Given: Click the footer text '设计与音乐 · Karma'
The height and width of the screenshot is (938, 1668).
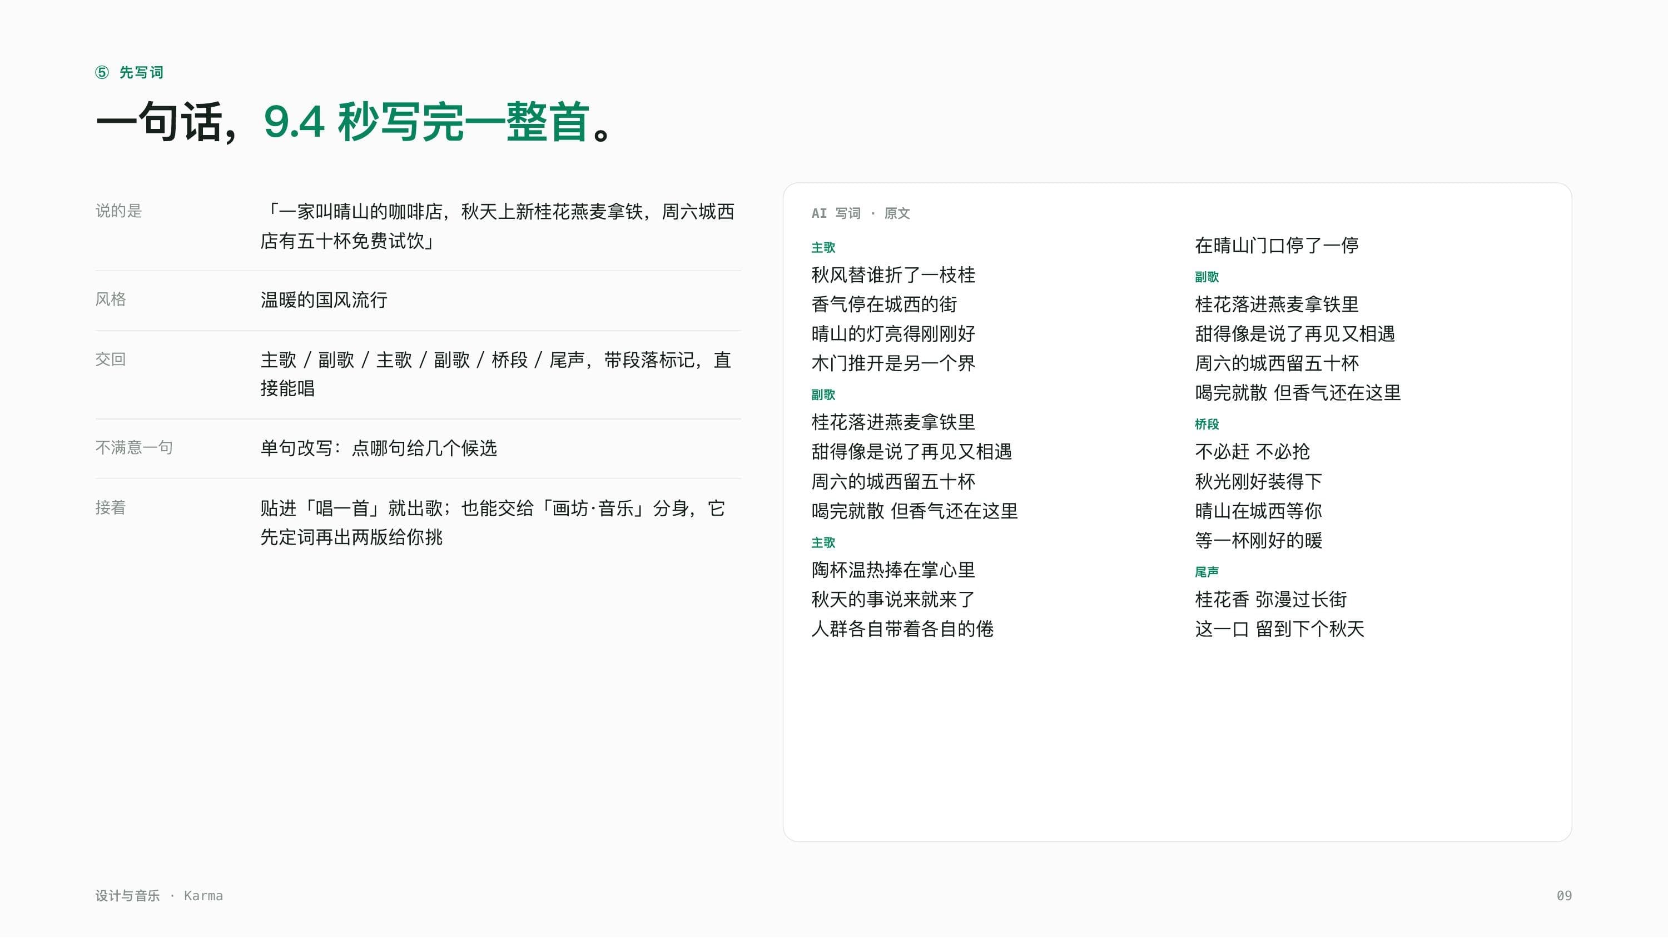Looking at the screenshot, I should (x=159, y=895).
